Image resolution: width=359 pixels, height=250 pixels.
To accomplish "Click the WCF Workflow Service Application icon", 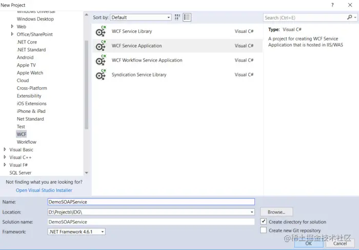I will pos(101,60).
